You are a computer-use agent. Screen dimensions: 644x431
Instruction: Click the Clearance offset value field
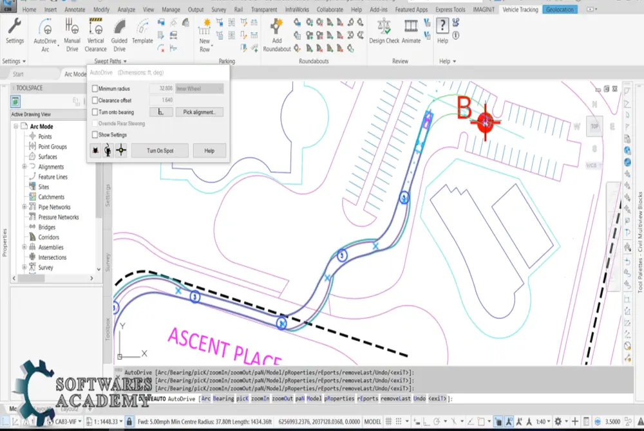point(162,100)
